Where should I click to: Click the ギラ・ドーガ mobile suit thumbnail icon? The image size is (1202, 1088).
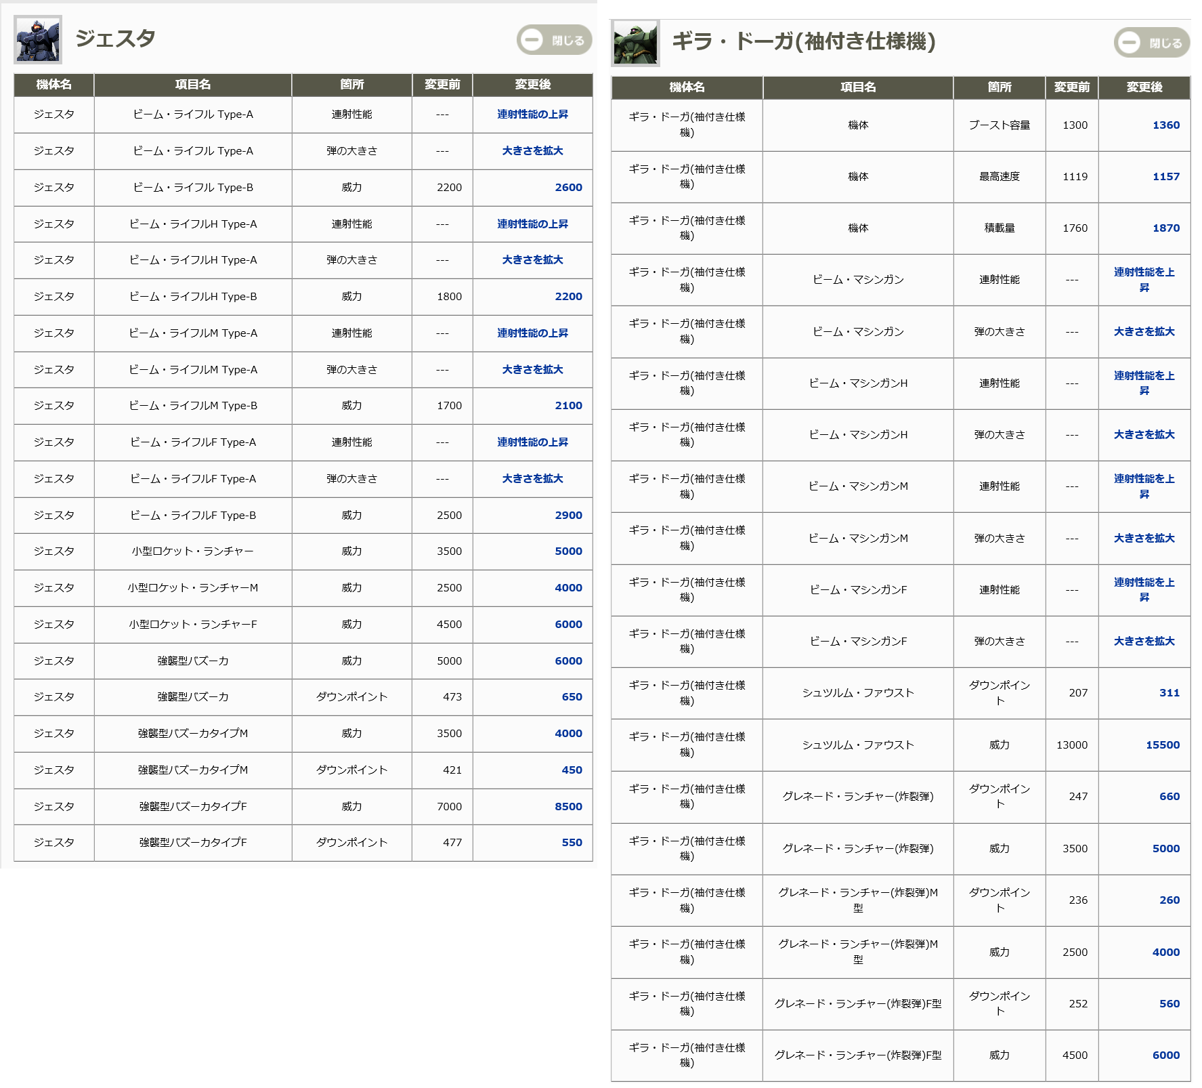(635, 43)
